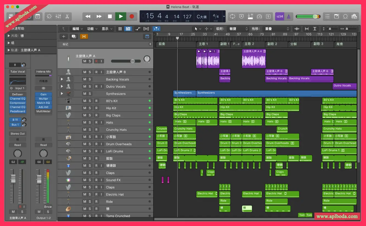Click the duplicate track button
Viewport: 366px width, 226px height.
point(74,36)
